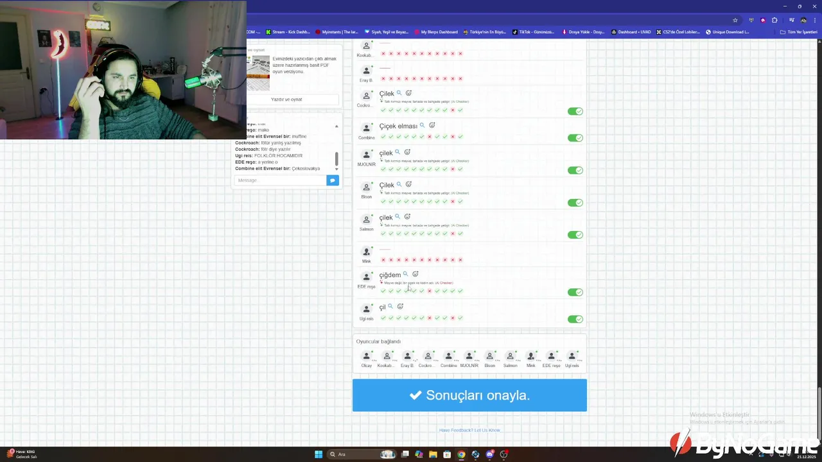The width and height of the screenshot is (822, 462).
Task: Click the Message input field in chat
Action: pyautogui.click(x=281, y=180)
